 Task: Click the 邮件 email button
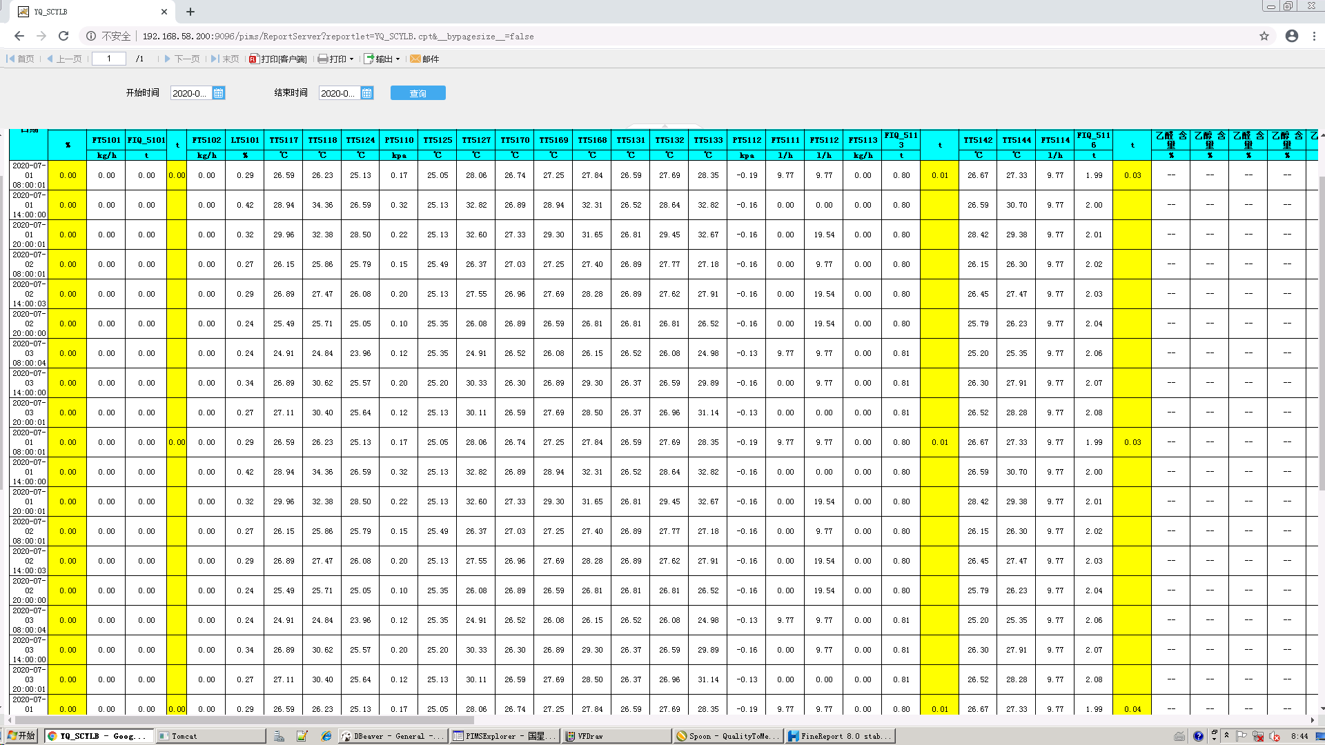pos(424,59)
